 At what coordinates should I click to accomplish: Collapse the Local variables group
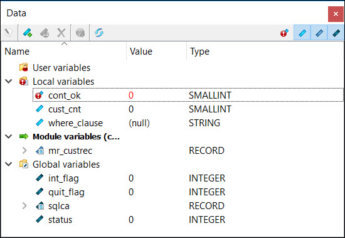coord(9,81)
